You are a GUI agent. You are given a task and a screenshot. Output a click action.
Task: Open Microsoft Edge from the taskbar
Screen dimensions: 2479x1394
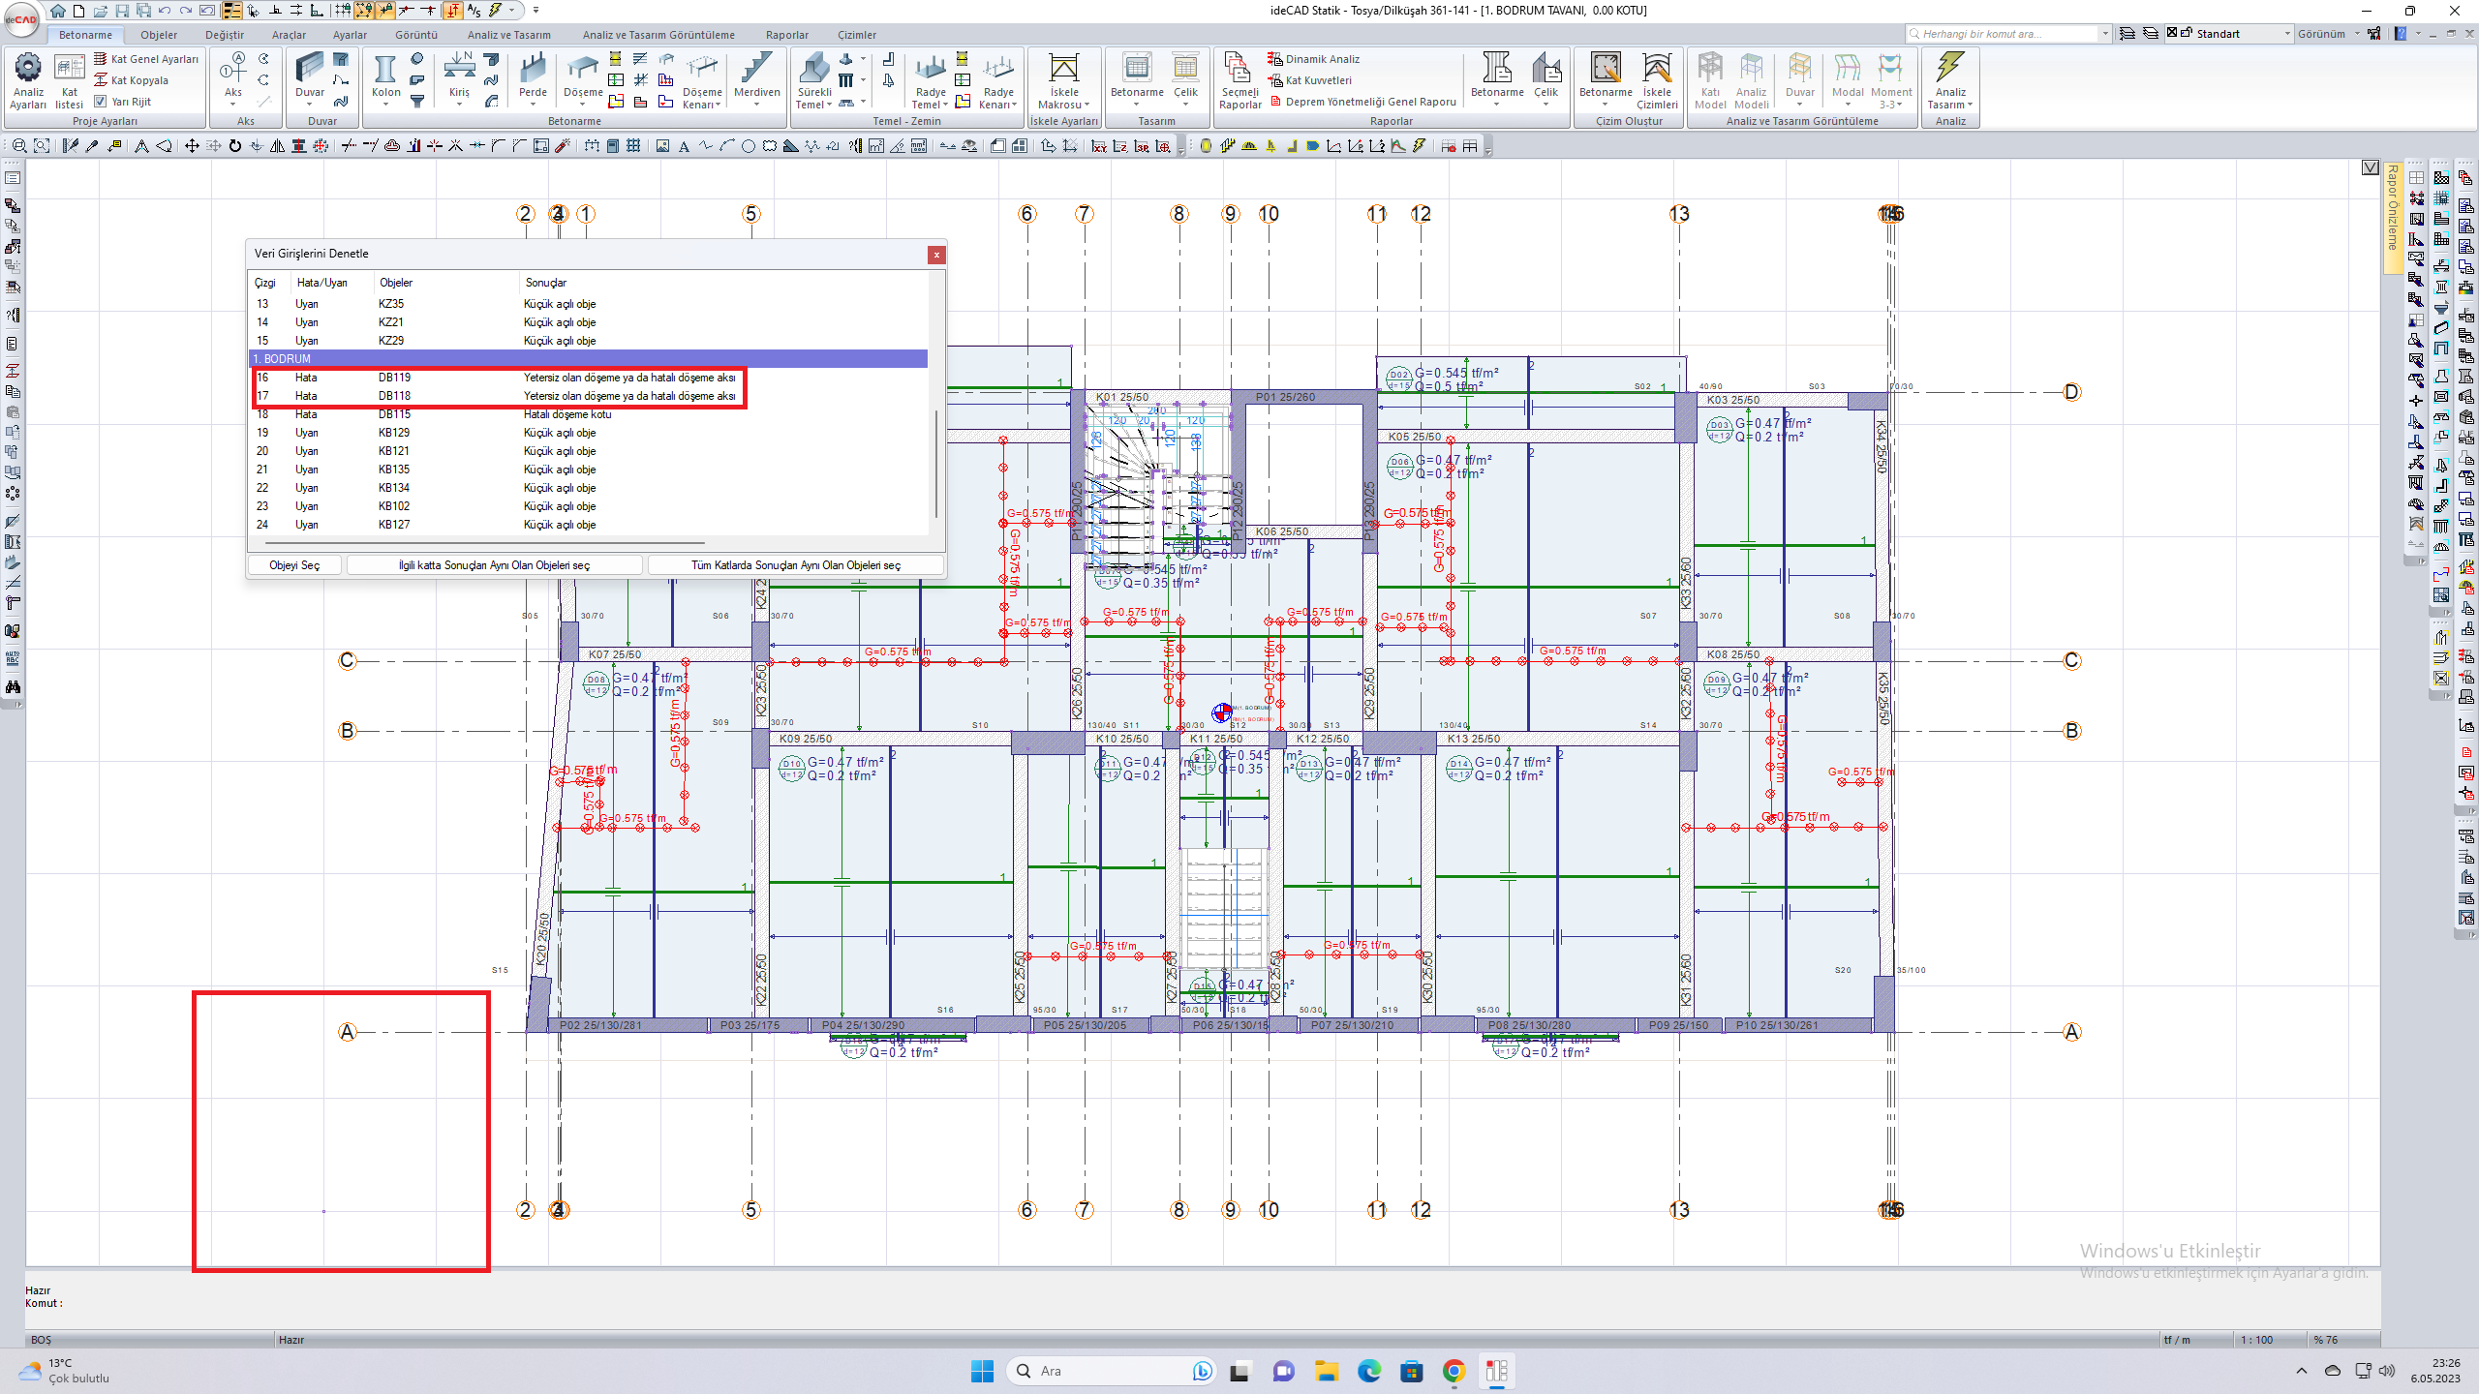pos(1368,1371)
